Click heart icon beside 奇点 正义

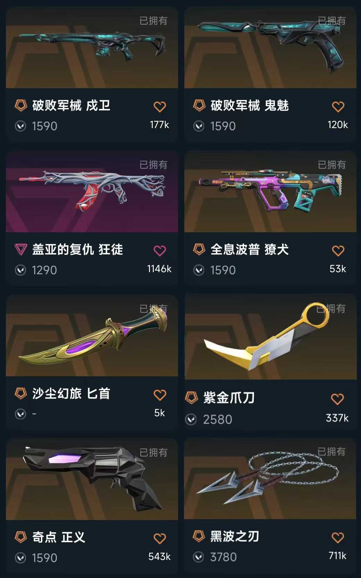[160, 538]
